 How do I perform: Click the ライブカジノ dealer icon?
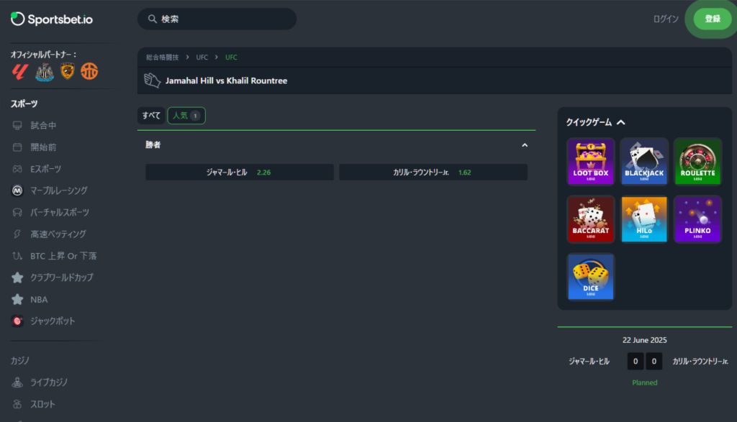[17, 382]
